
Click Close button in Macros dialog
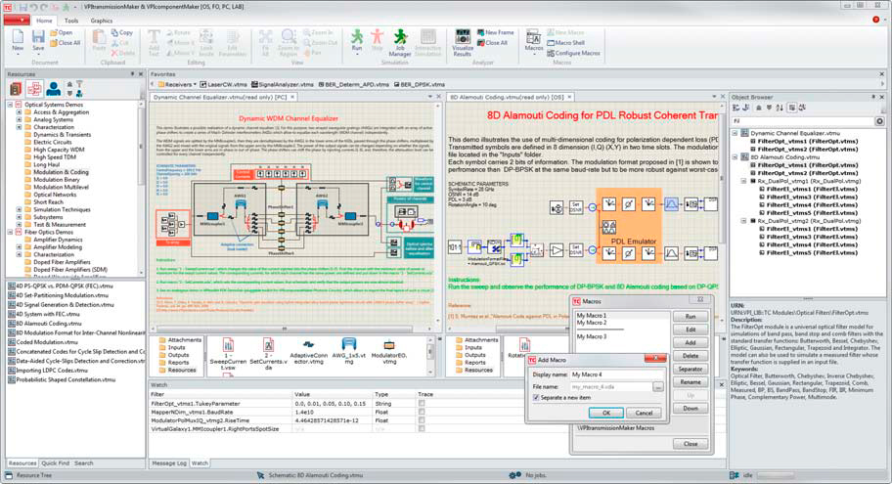tap(691, 444)
